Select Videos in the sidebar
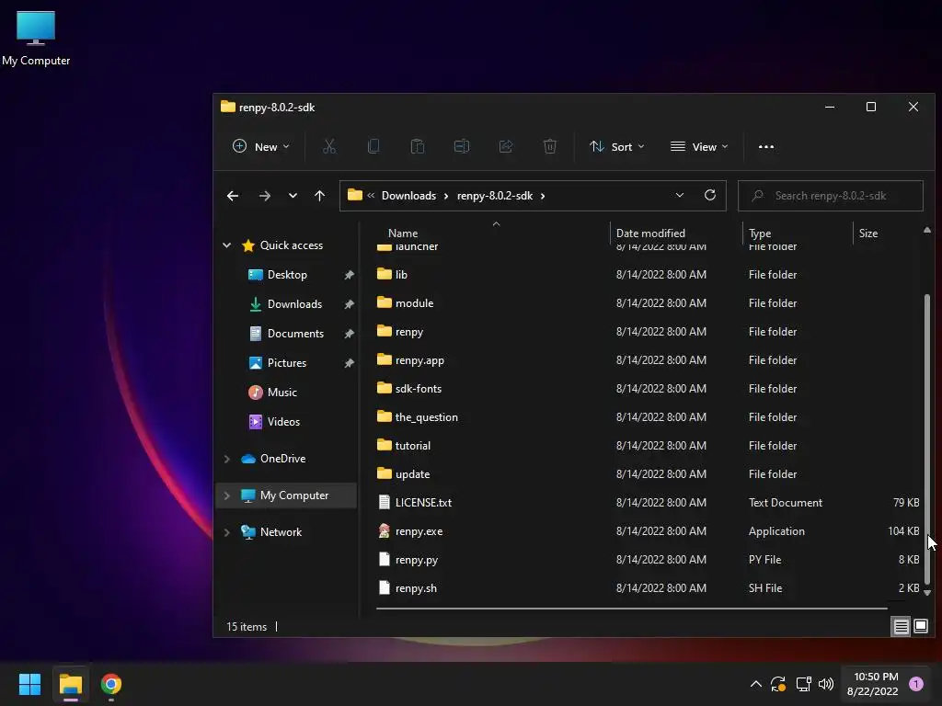The width and height of the screenshot is (942, 706). pyautogui.click(x=283, y=422)
